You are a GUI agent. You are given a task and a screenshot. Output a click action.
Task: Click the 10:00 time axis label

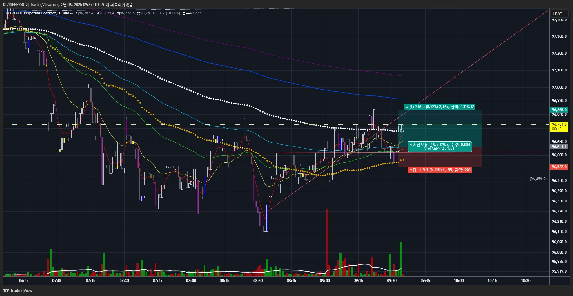coord(459,281)
